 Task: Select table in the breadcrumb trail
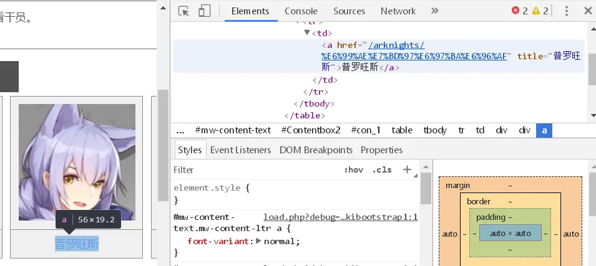tap(402, 131)
